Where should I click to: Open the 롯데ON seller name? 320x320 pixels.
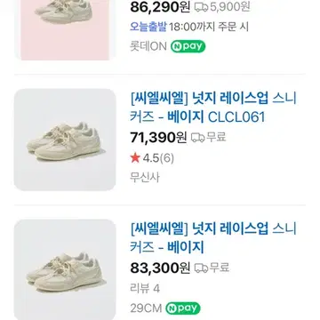coord(148,46)
